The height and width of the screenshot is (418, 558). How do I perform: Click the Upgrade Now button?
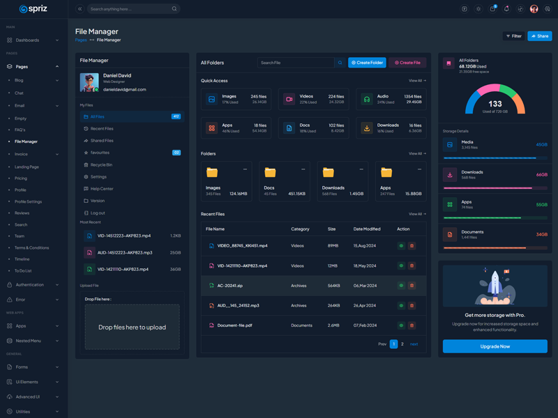pos(495,346)
